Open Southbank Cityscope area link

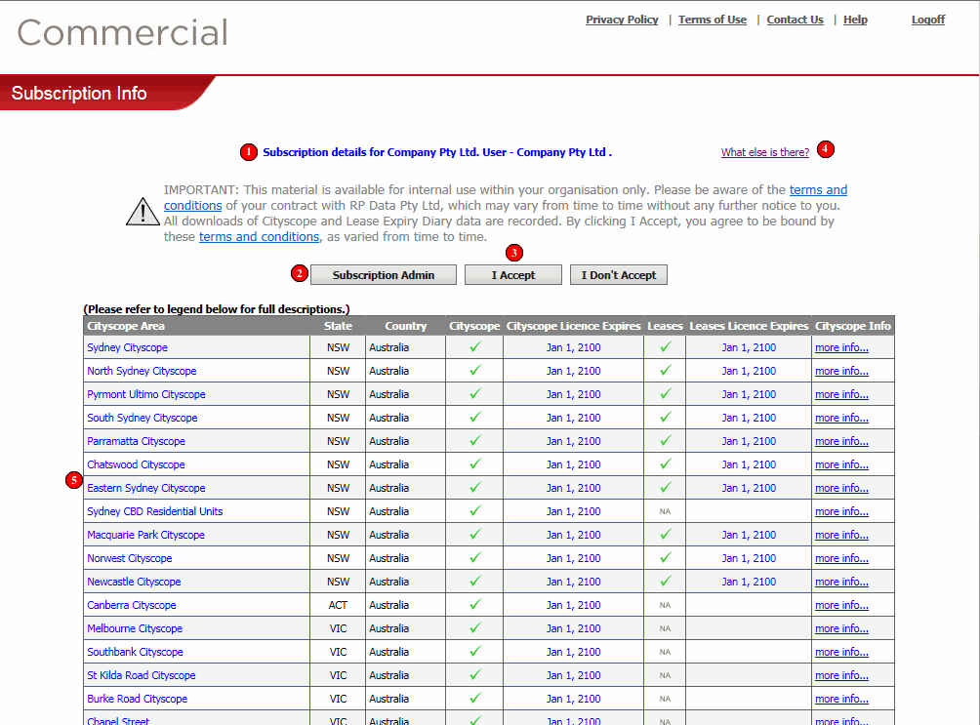(135, 652)
